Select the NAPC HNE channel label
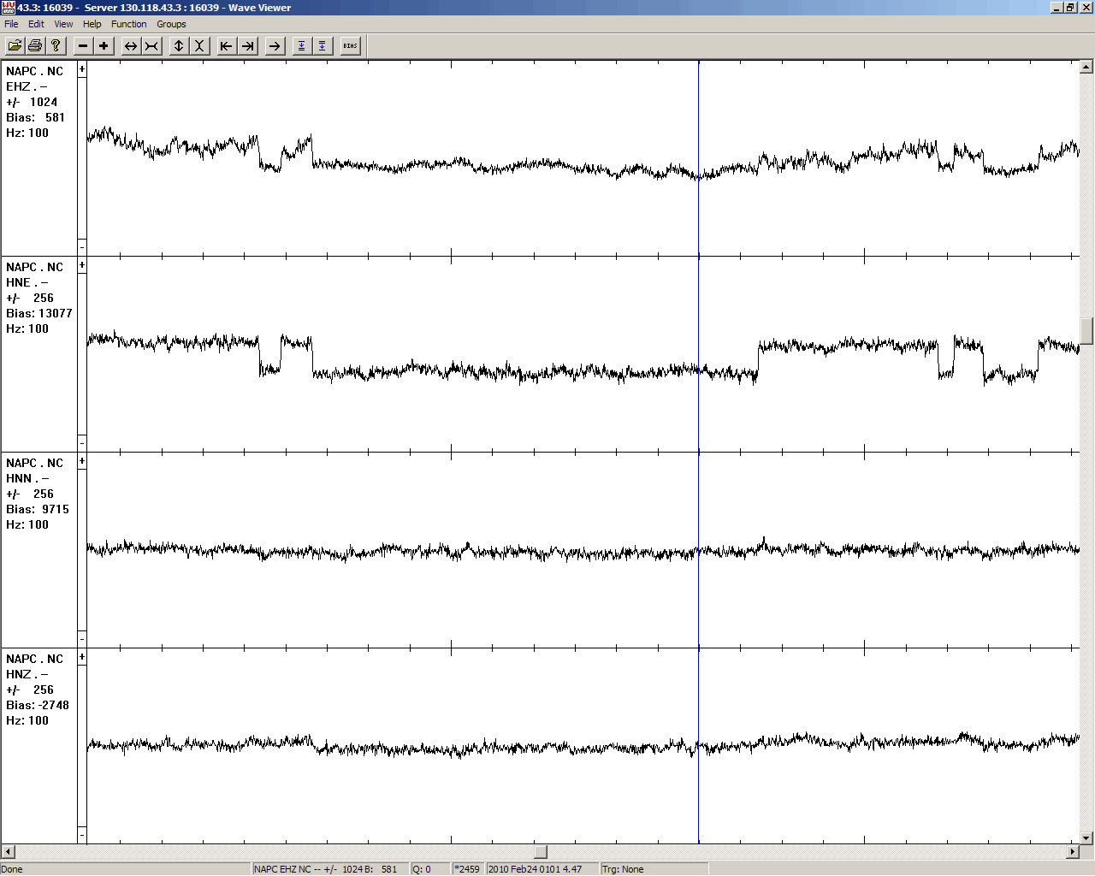Viewport: 1095px width, 876px height. tap(34, 275)
